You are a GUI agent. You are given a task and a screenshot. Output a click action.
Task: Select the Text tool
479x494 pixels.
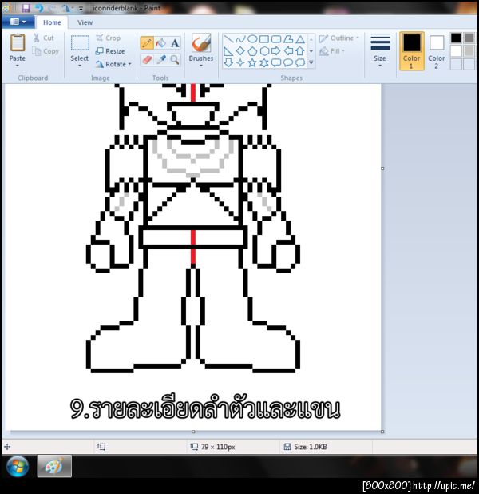click(175, 43)
